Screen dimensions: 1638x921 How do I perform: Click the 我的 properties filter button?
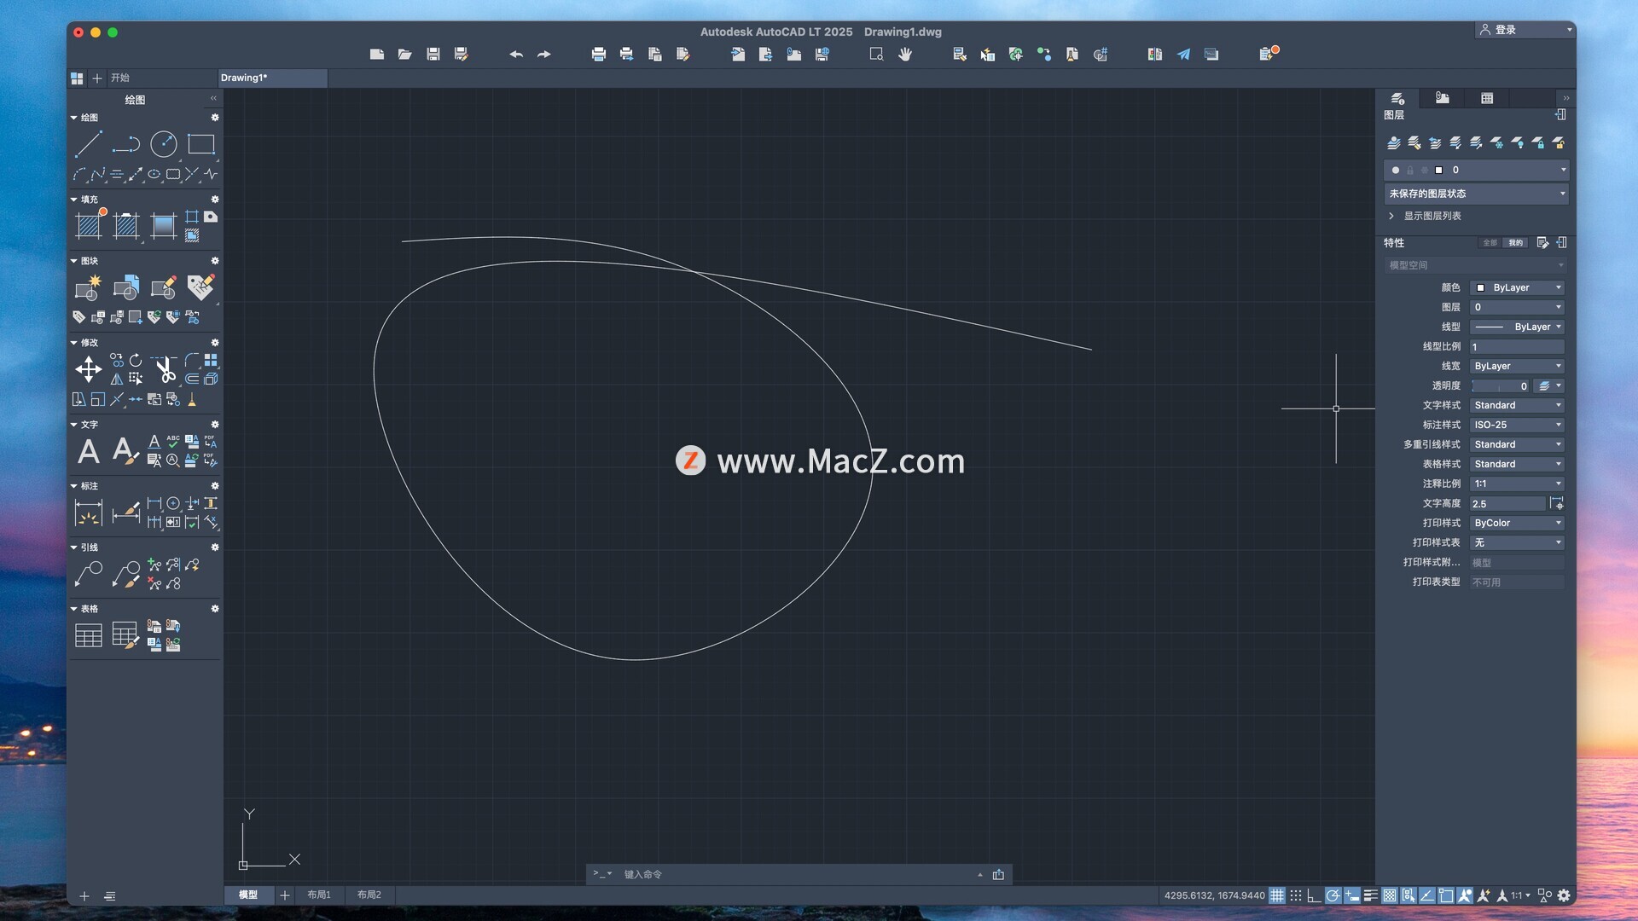[1515, 243]
